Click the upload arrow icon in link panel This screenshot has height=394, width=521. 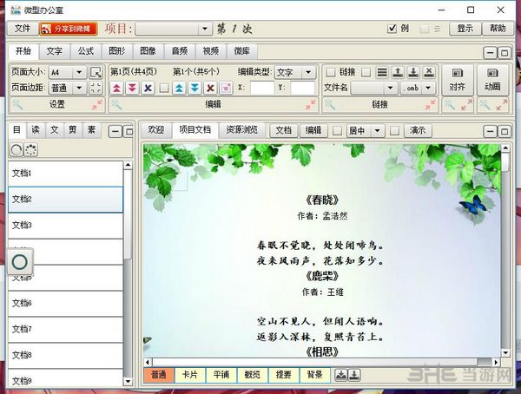pyautogui.click(x=398, y=72)
